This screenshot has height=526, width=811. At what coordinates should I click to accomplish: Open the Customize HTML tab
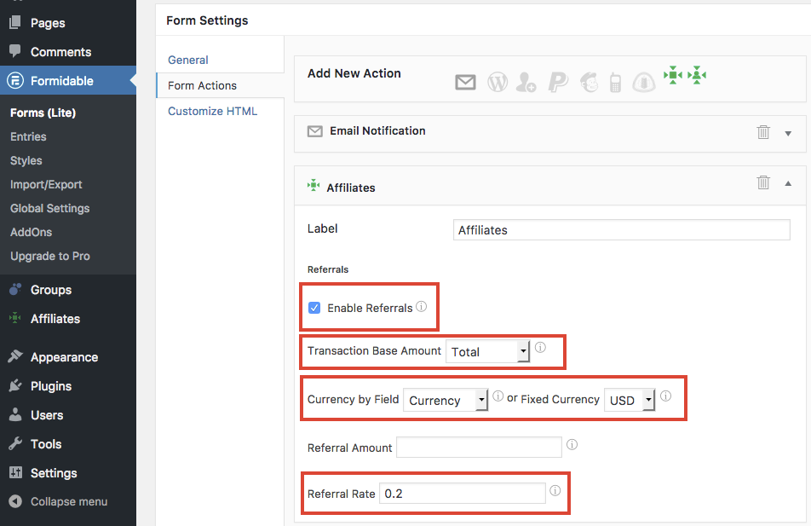[x=213, y=111]
